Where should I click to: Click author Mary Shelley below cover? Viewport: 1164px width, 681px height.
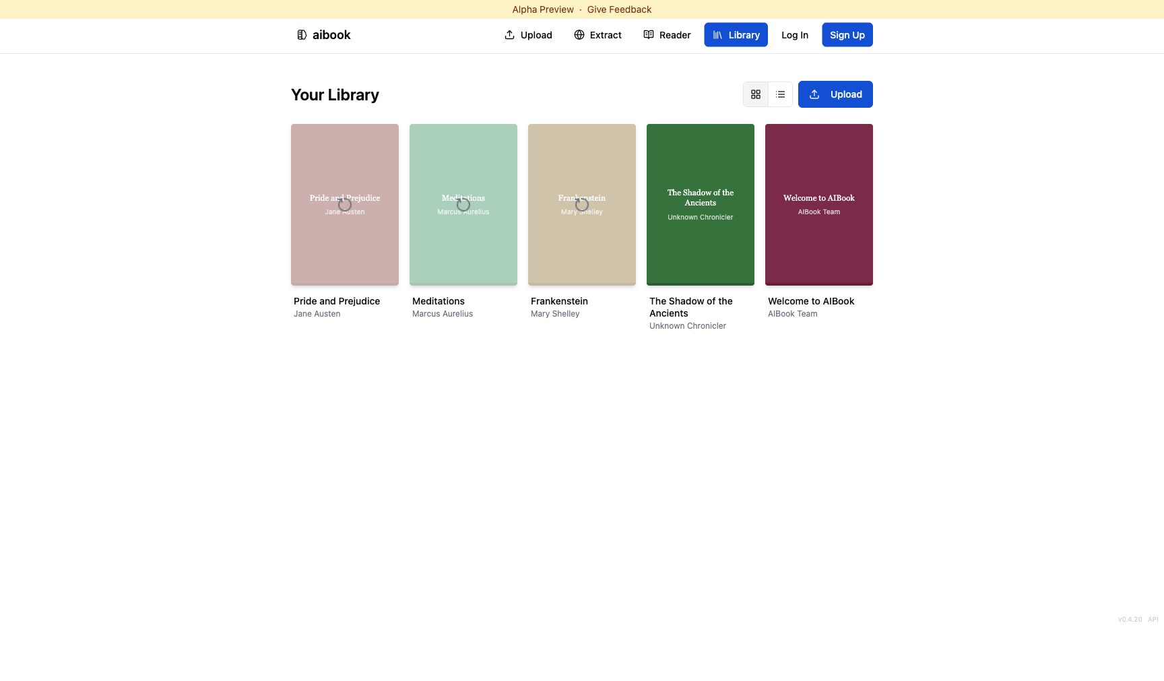[555, 314]
